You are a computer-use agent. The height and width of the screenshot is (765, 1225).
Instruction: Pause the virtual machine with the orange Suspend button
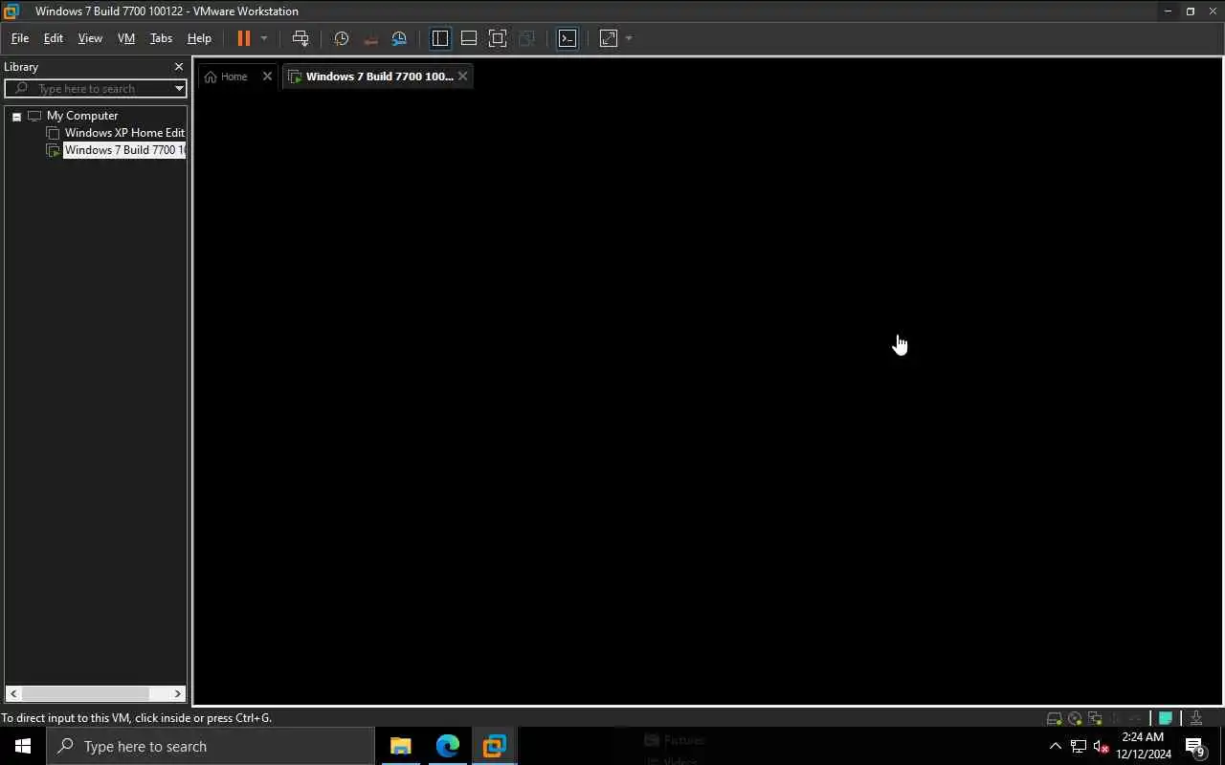coord(243,38)
